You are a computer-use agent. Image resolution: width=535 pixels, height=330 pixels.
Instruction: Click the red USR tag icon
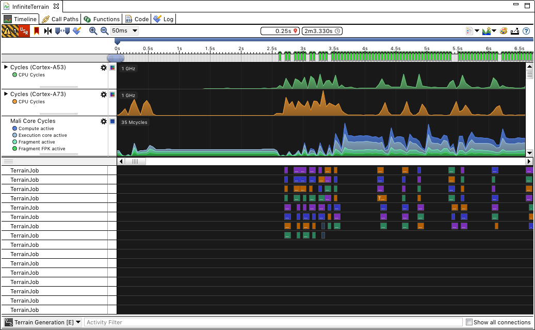(x=25, y=31)
